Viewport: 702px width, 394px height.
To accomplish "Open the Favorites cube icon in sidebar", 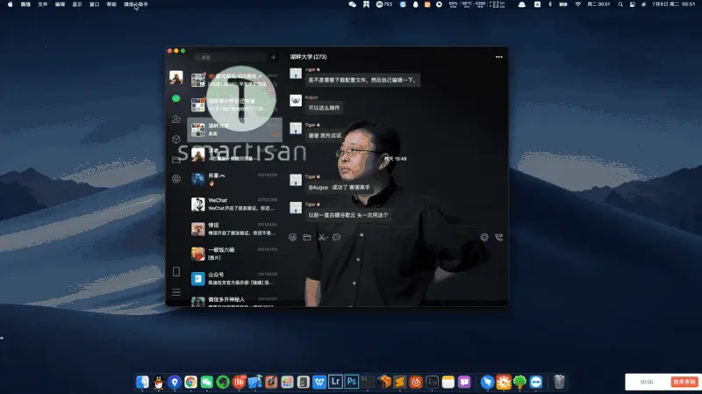I will pyautogui.click(x=176, y=139).
